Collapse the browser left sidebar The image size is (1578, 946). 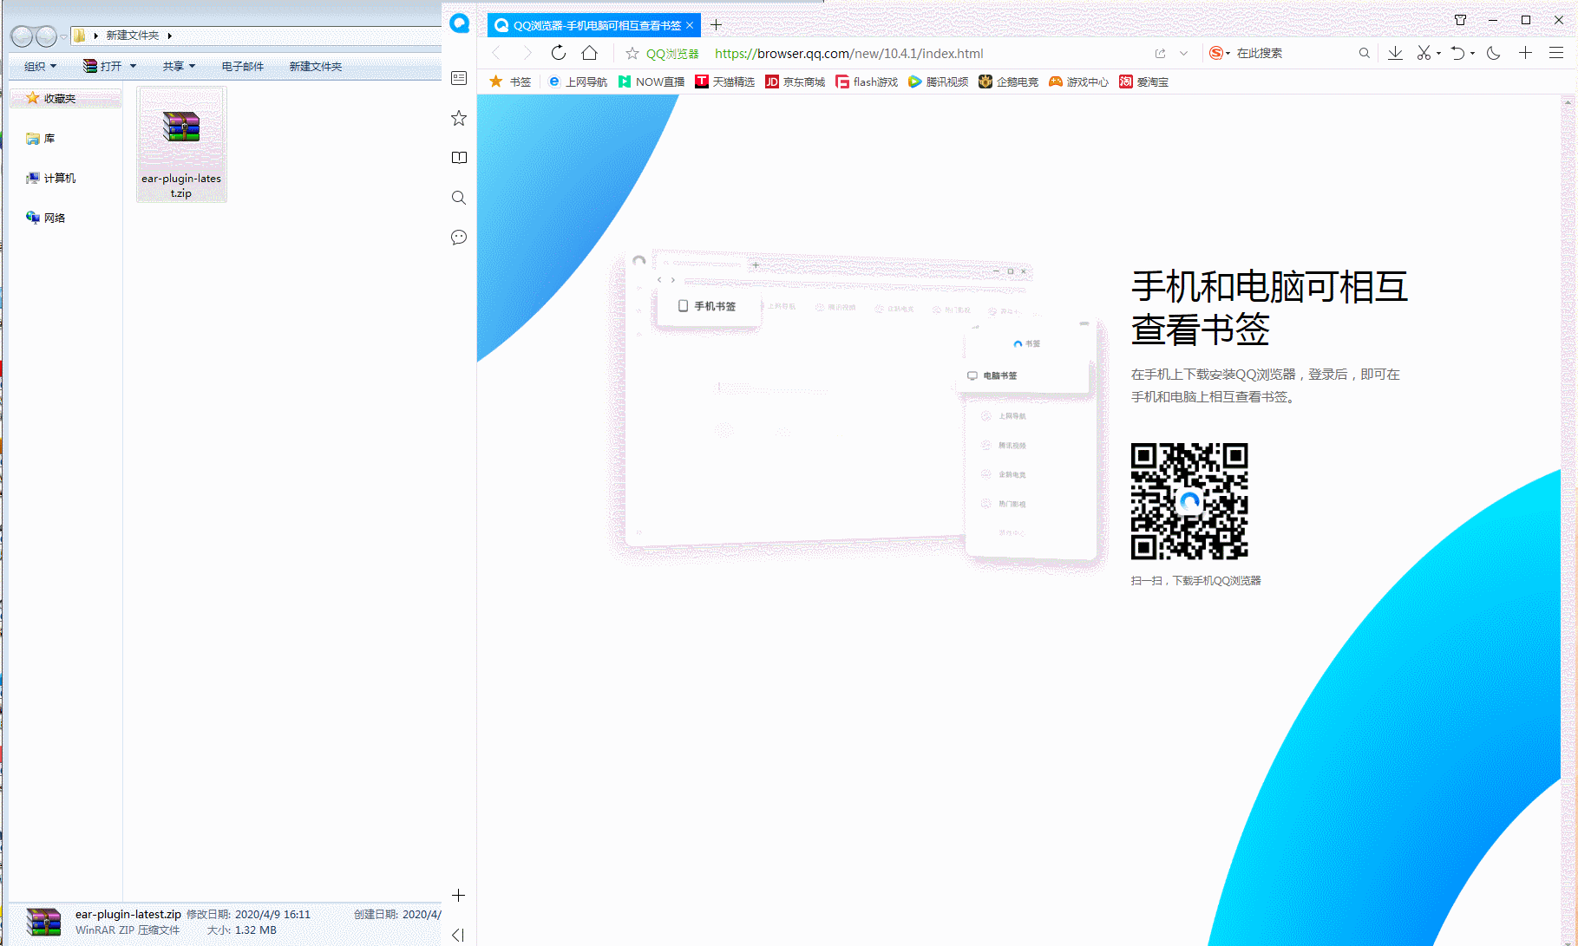458,935
